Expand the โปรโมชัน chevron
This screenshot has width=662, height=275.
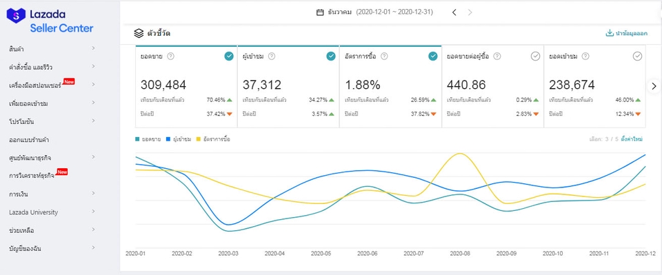93,121
